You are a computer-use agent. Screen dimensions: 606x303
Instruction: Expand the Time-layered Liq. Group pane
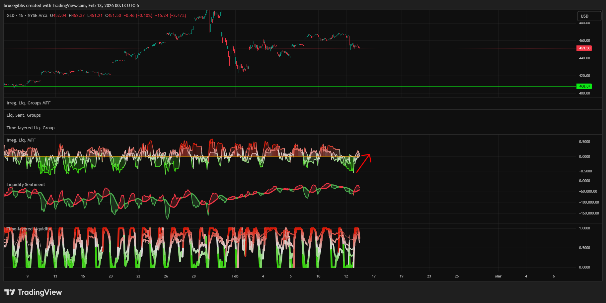click(31, 128)
